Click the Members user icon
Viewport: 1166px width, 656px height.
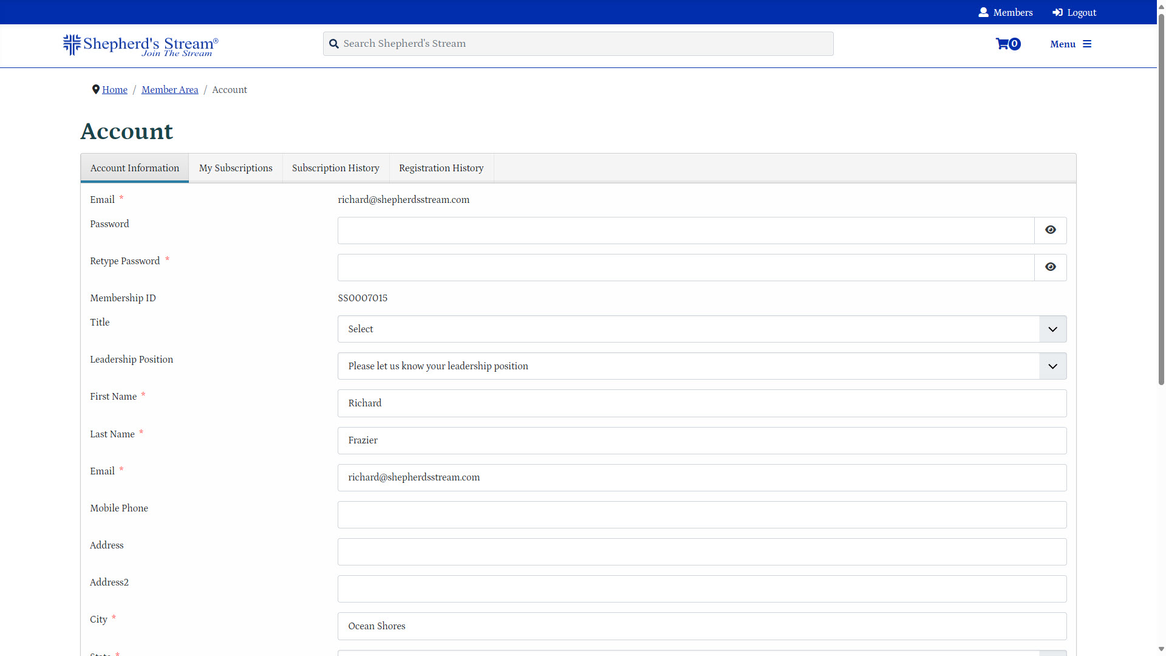point(983,12)
